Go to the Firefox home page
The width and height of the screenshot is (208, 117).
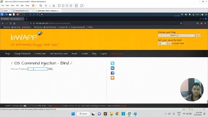(x=14, y=23)
